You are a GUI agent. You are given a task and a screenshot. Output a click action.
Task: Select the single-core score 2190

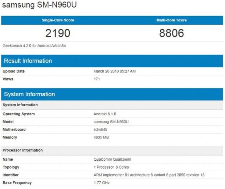58,33
